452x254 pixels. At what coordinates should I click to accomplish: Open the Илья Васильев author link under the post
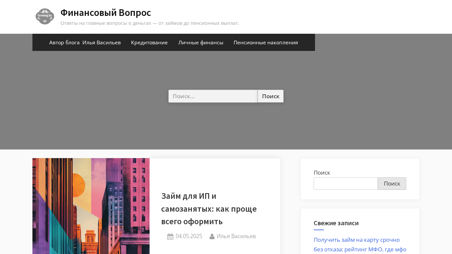pos(236,236)
